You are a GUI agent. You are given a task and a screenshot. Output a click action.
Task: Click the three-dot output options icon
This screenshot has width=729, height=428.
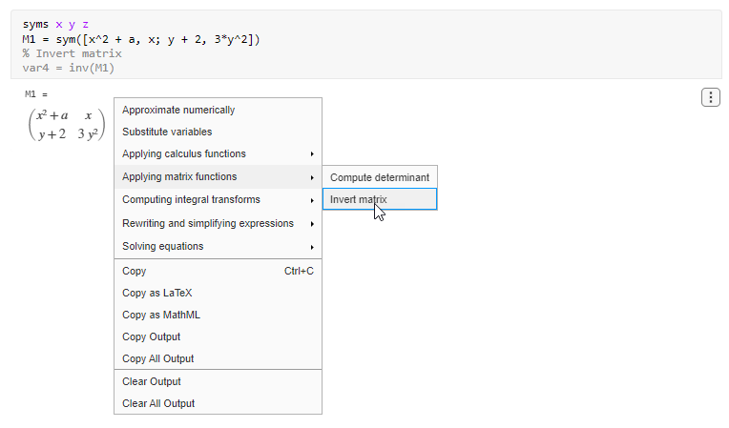[711, 97]
